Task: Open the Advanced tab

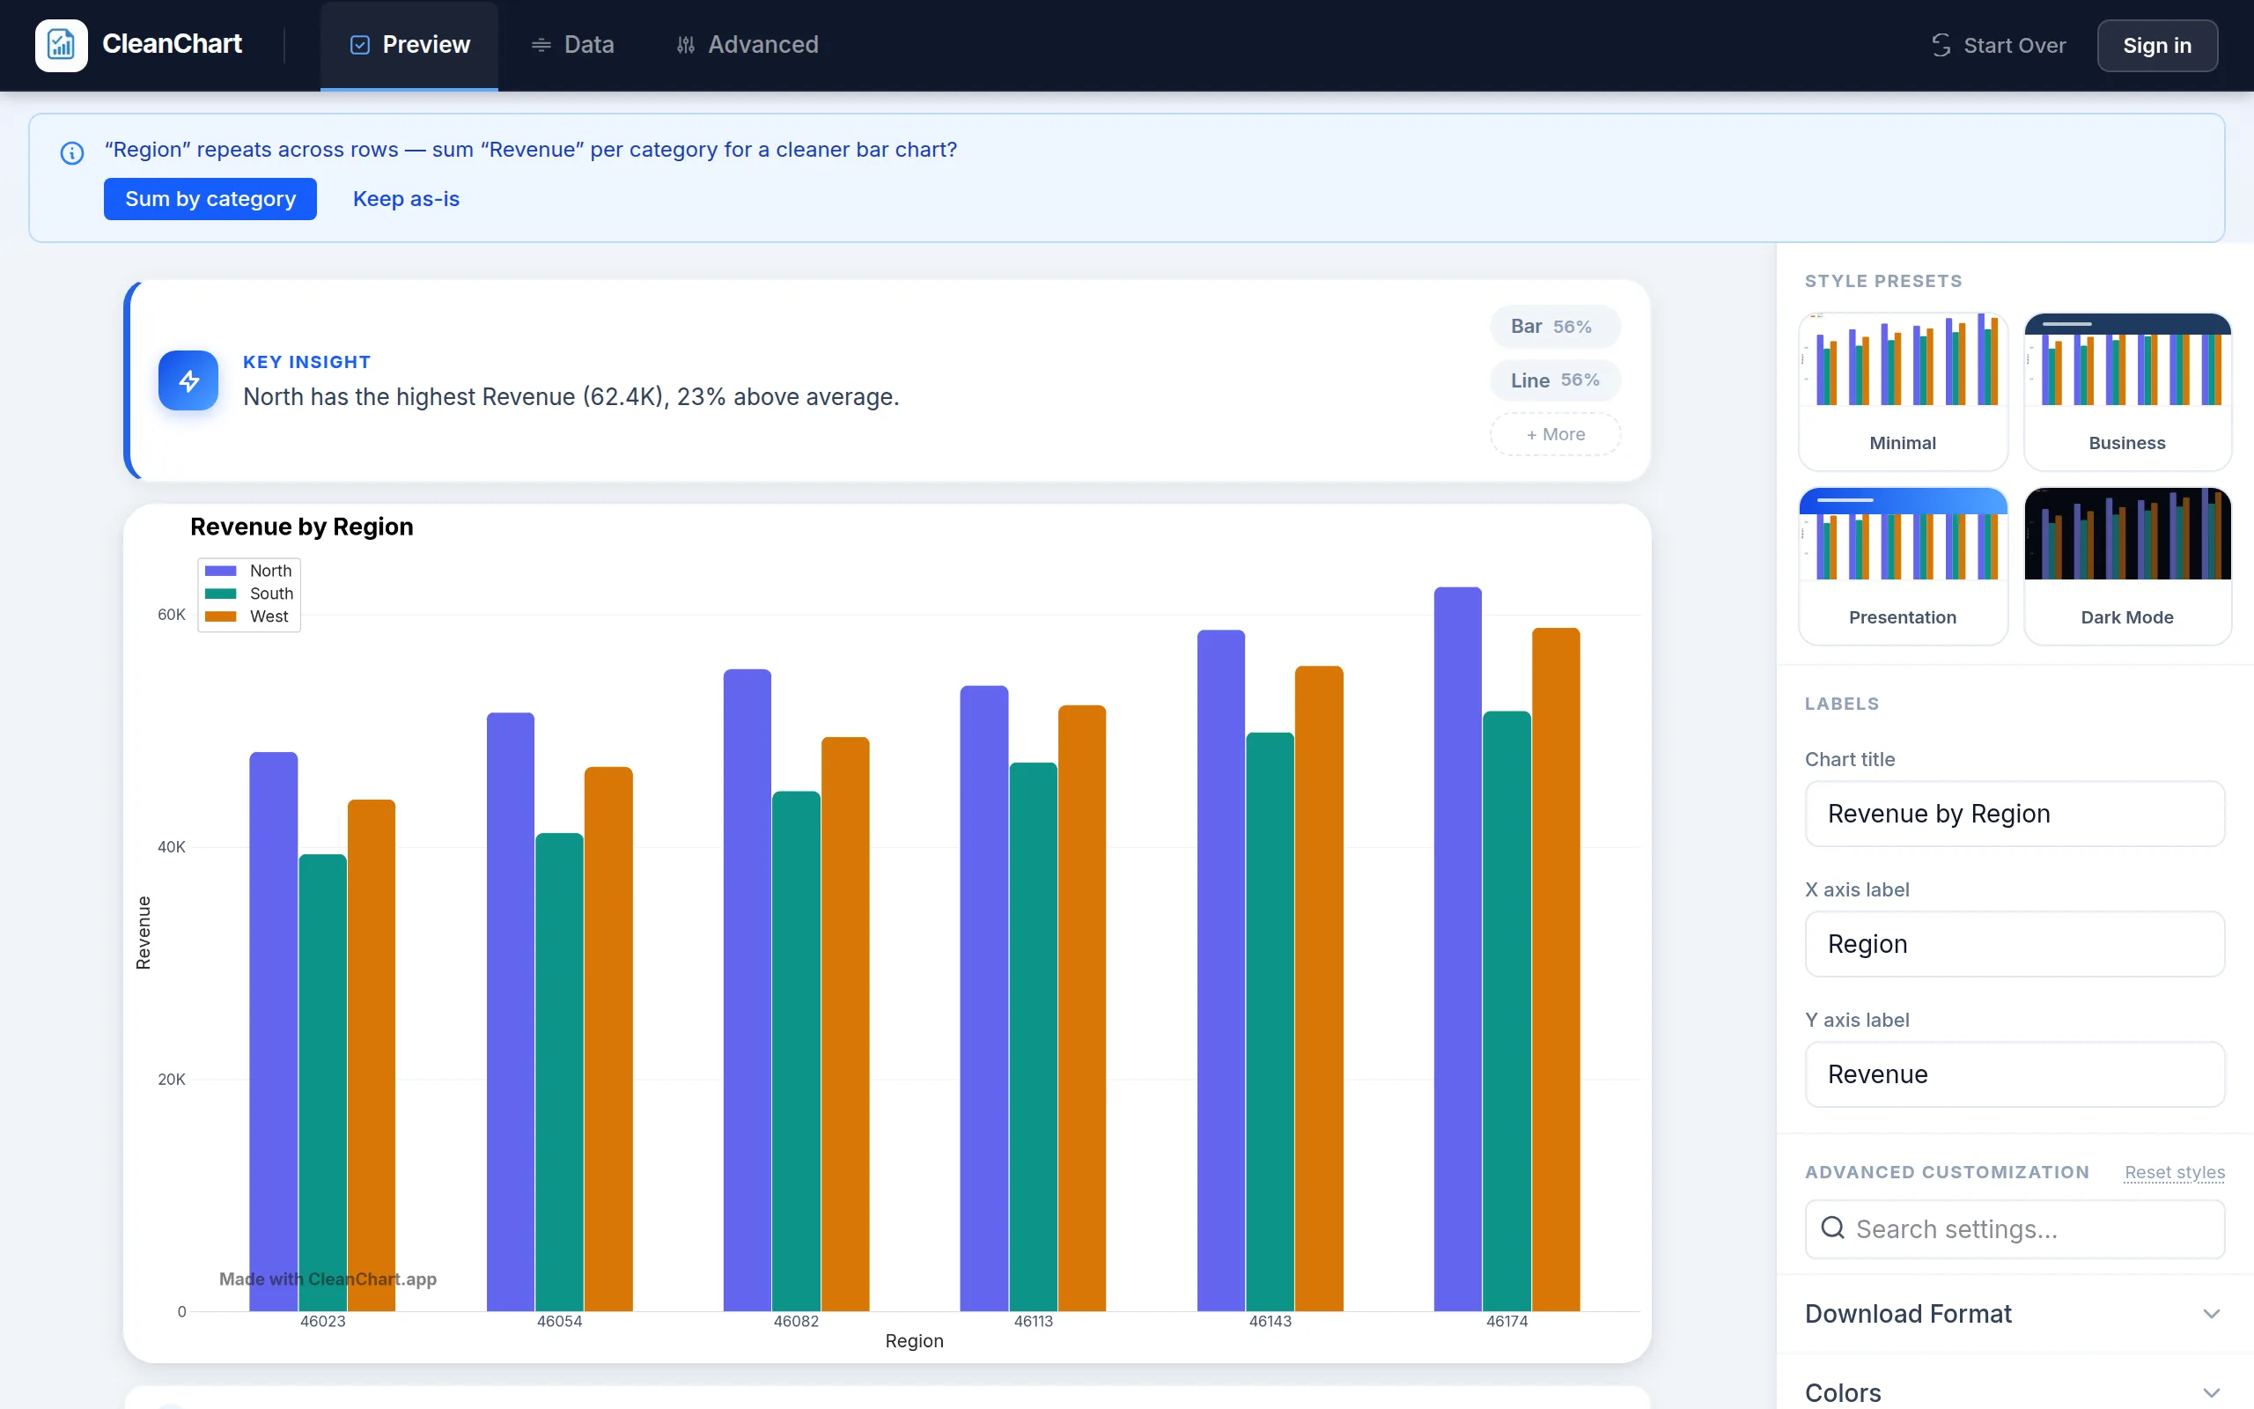Action: click(747, 45)
